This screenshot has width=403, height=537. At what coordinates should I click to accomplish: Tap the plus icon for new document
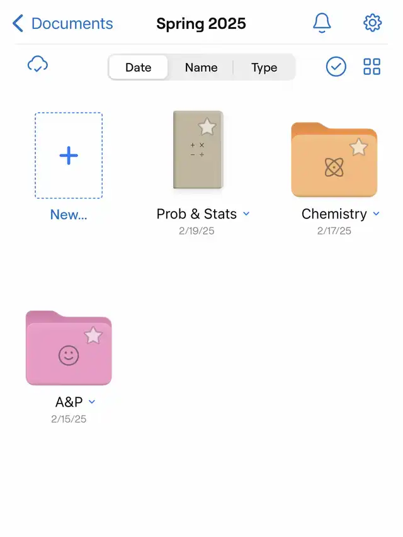[69, 155]
